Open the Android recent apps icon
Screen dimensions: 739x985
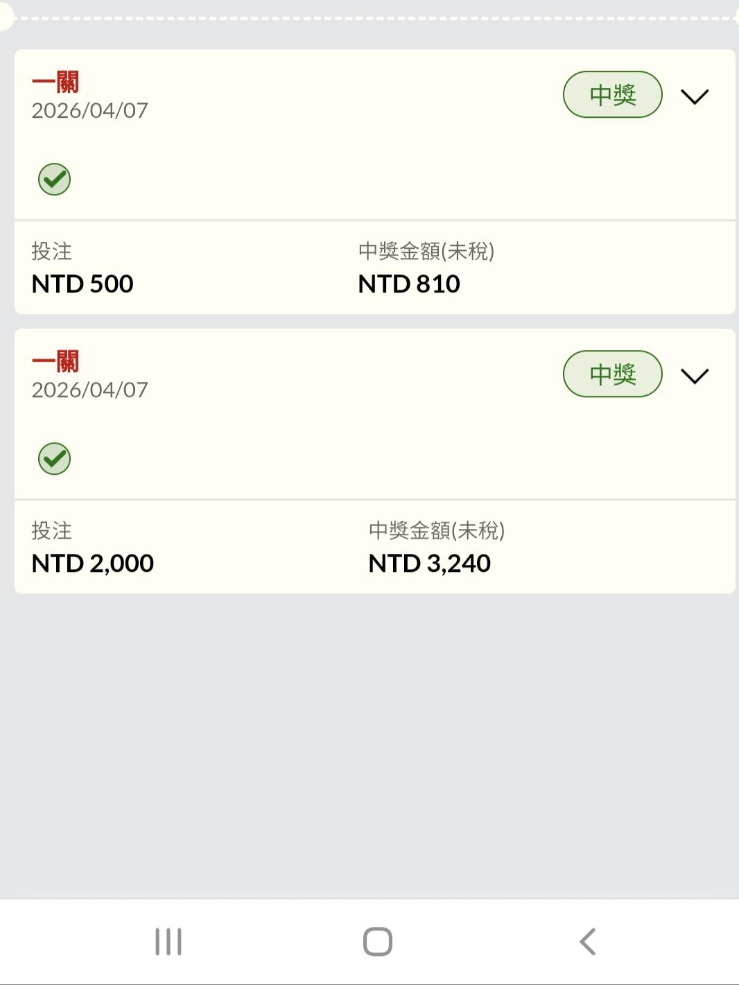pyautogui.click(x=168, y=941)
